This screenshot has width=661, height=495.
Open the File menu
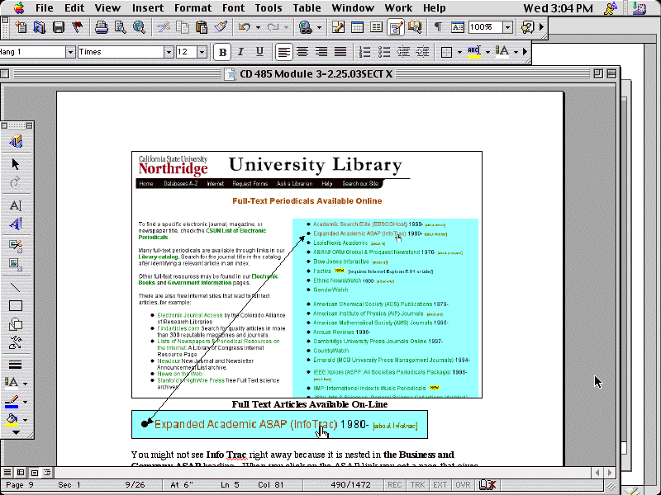(x=45, y=8)
